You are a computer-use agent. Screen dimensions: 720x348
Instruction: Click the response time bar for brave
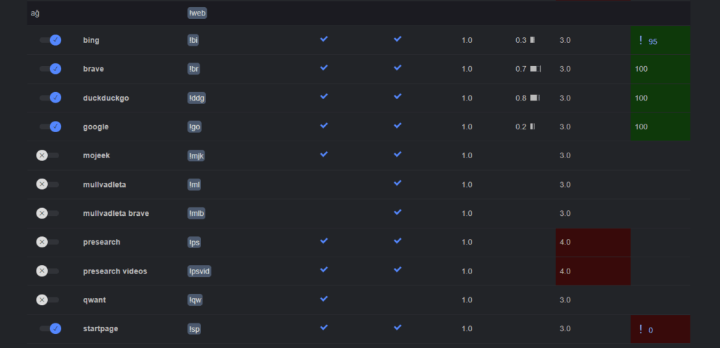[x=535, y=69]
